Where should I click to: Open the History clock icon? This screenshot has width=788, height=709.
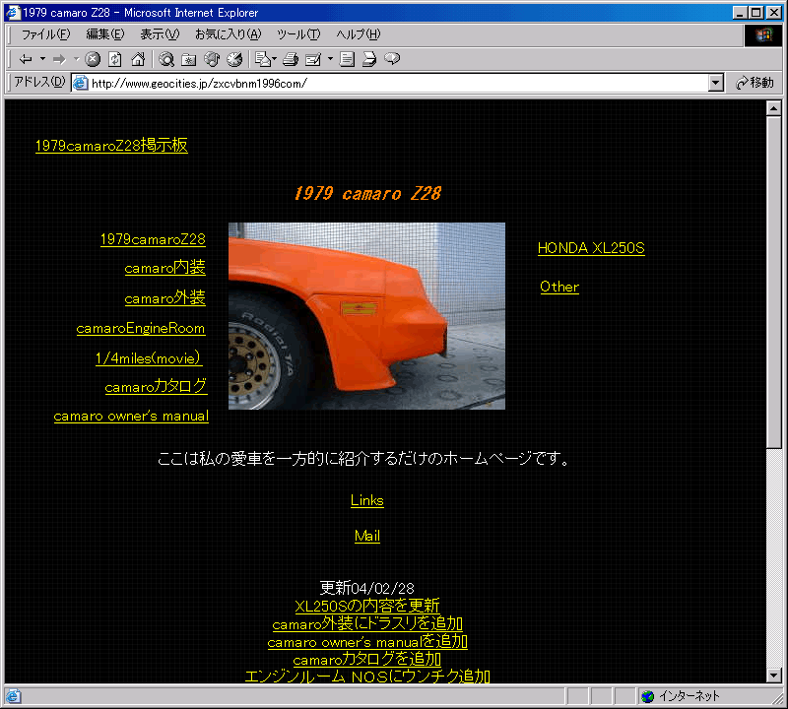coord(234,59)
